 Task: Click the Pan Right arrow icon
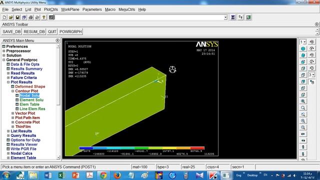(x=303, y=140)
